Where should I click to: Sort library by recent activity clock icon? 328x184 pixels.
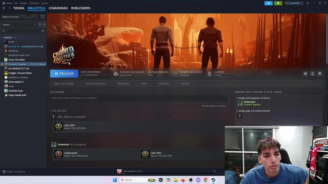[40, 25]
